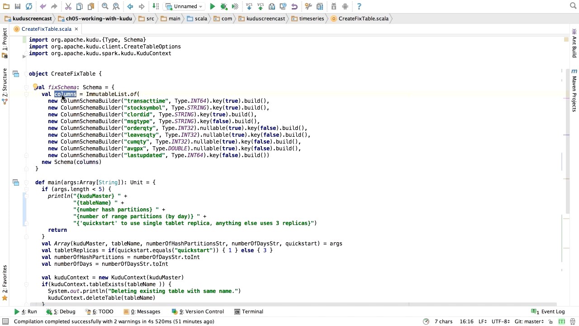Open the Find magnifier in toolbar

(105, 6)
